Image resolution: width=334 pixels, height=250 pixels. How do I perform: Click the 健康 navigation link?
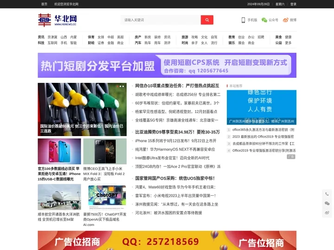pos(288,37)
